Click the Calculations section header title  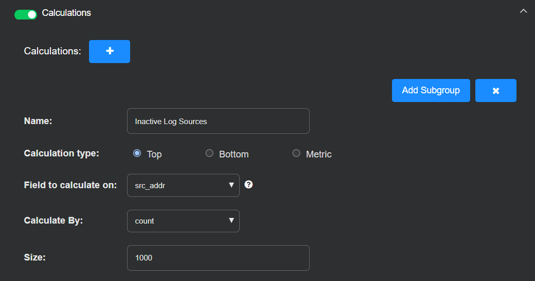66,13
